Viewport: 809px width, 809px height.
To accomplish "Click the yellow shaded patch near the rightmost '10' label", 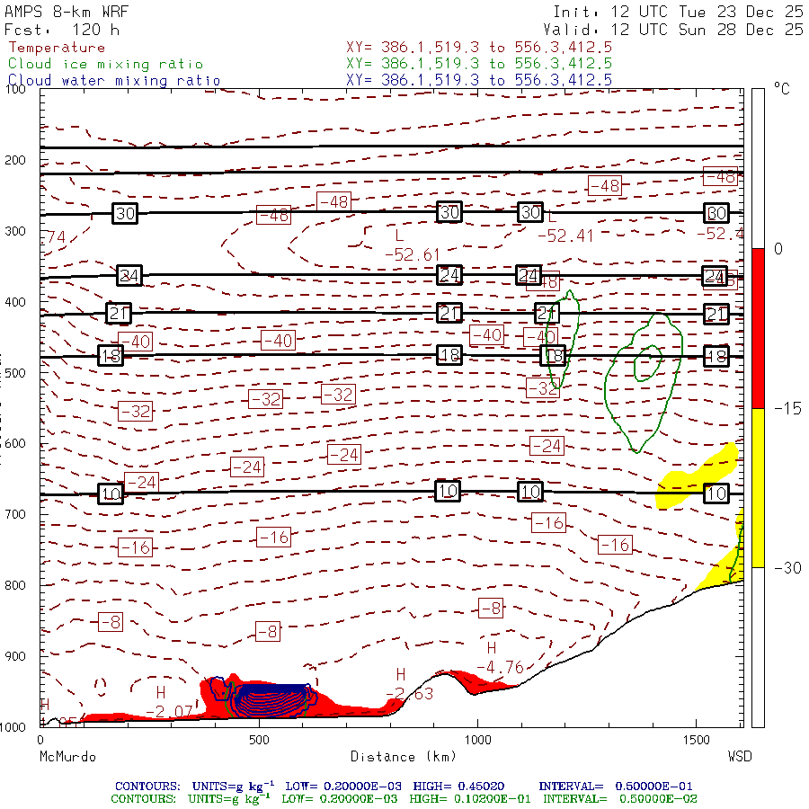I will pyautogui.click(x=696, y=476).
